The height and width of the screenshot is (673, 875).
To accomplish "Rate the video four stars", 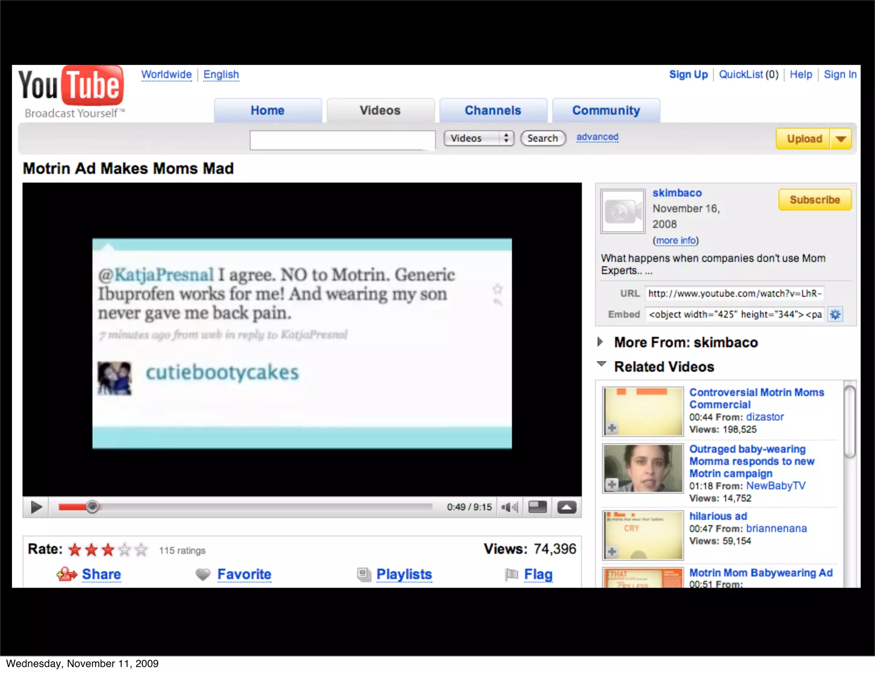I will 124,550.
